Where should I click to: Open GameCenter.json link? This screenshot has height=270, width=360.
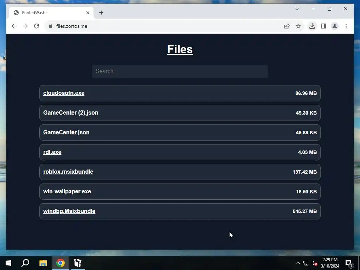[x=66, y=133]
